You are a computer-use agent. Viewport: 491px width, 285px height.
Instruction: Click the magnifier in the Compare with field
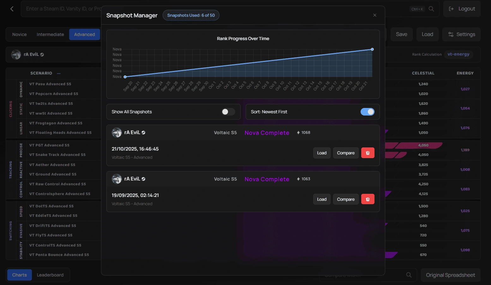pos(409,275)
